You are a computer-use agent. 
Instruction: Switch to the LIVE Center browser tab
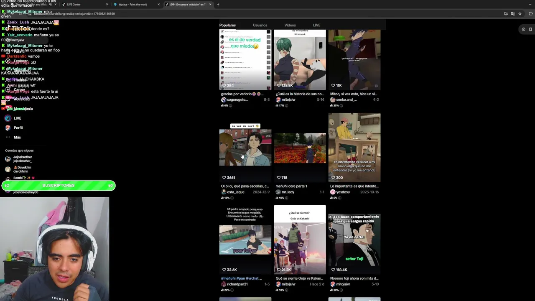(74, 4)
